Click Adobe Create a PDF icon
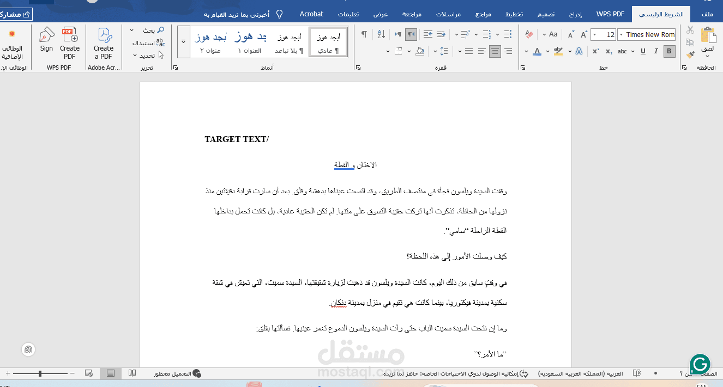723x387 pixels. tap(104, 43)
